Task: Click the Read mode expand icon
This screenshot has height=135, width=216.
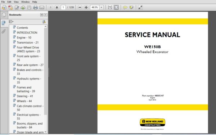Action: [140, 7]
